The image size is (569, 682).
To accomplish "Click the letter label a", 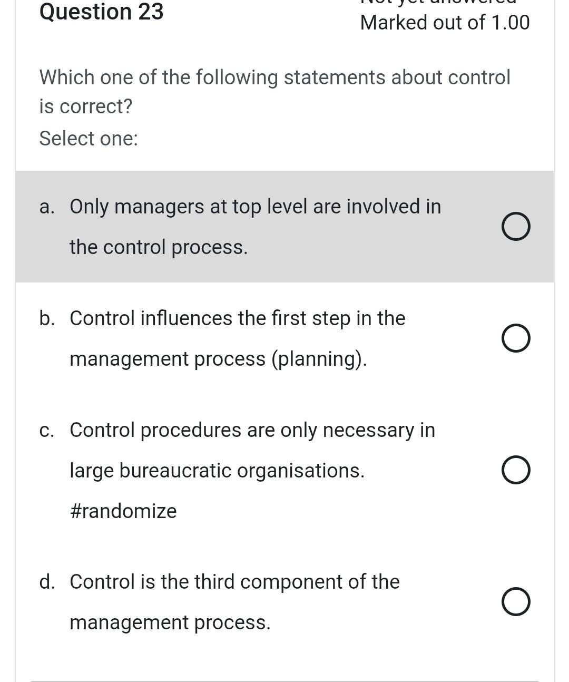I will [47, 207].
